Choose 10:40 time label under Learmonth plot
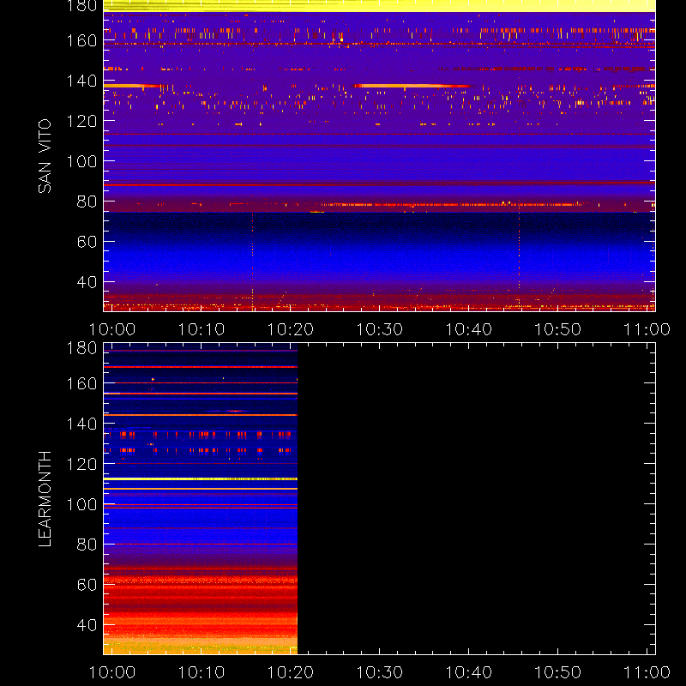The image size is (686, 686). tap(468, 672)
